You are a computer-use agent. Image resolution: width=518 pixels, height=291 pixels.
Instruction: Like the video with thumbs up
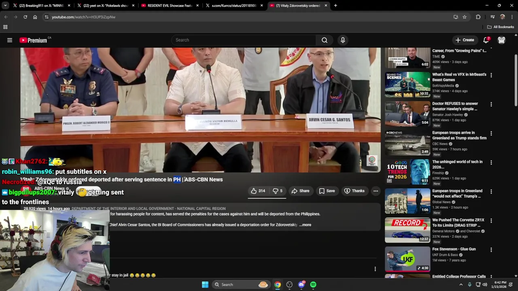(257, 191)
